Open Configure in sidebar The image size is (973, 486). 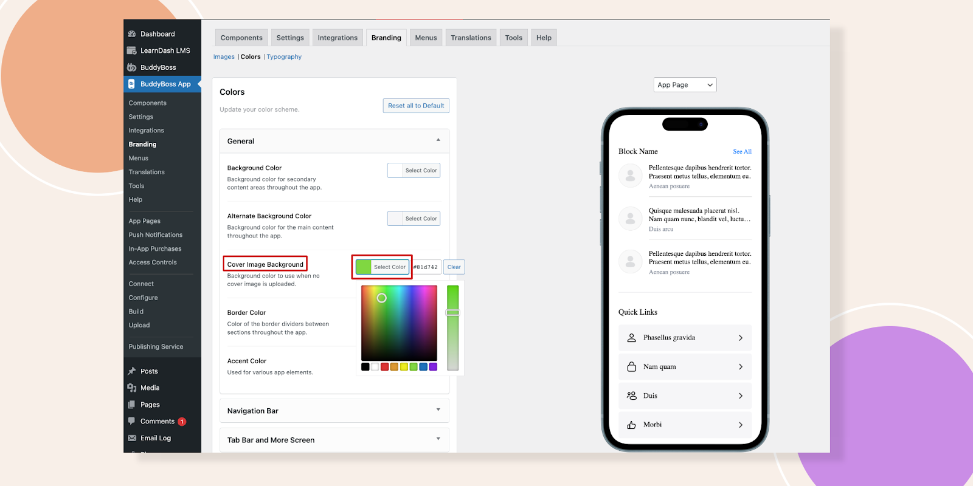pyautogui.click(x=143, y=298)
